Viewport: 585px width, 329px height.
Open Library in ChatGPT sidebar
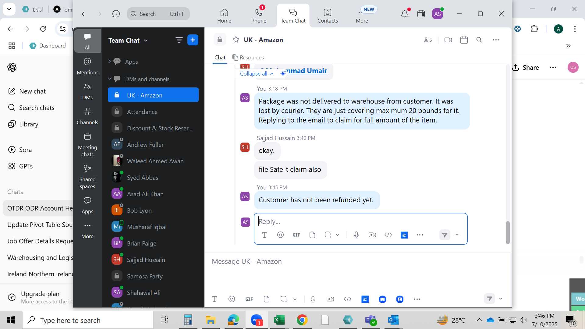pos(23,124)
